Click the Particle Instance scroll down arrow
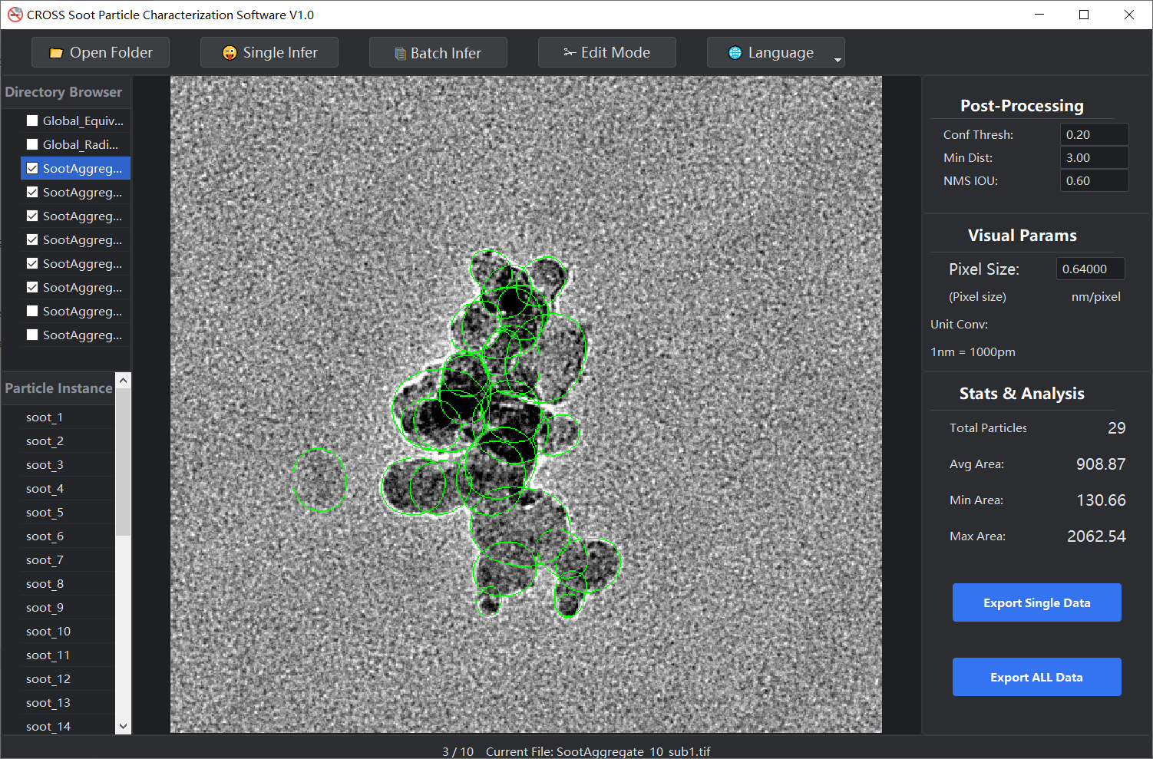Screen dimensions: 1153x759 click(x=123, y=726)
